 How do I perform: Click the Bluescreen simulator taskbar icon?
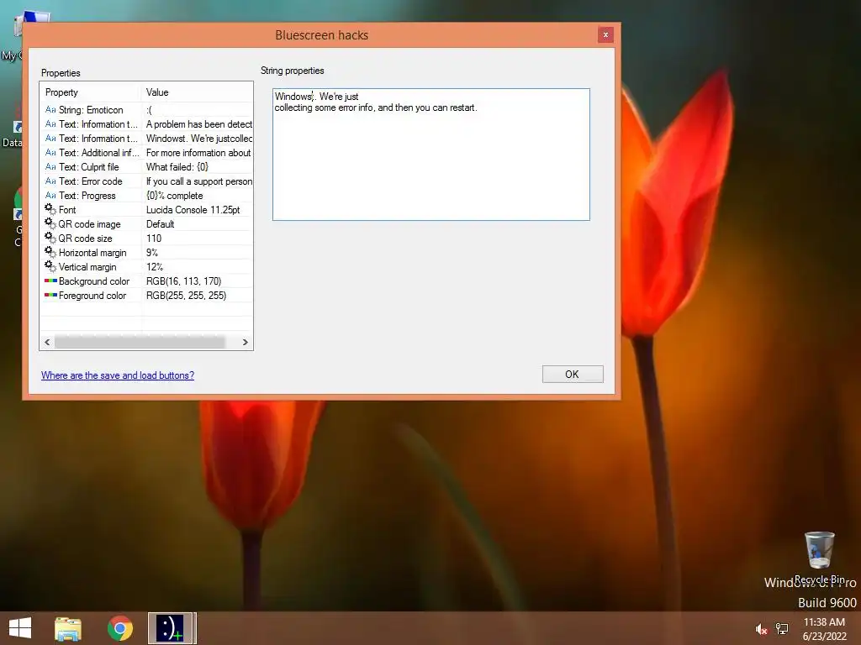[171, 628]
